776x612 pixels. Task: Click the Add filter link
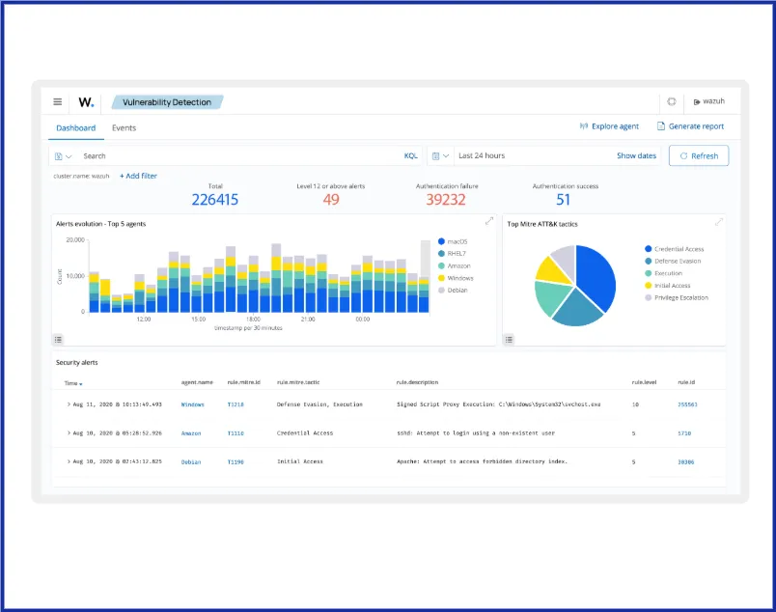tap(138, 176)
